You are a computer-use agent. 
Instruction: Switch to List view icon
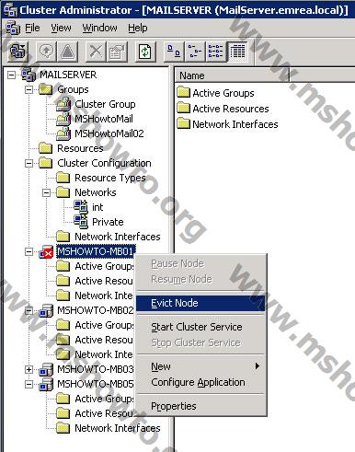point(215,52)
